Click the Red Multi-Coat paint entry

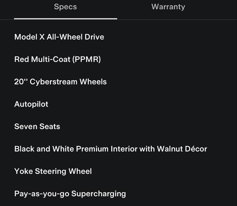point(57,59)
